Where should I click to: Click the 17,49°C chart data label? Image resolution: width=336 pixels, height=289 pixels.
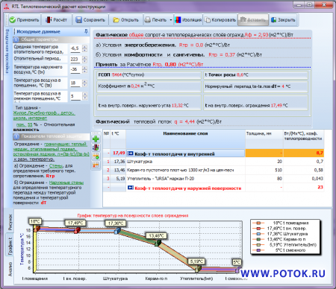(x=75, y=223)
